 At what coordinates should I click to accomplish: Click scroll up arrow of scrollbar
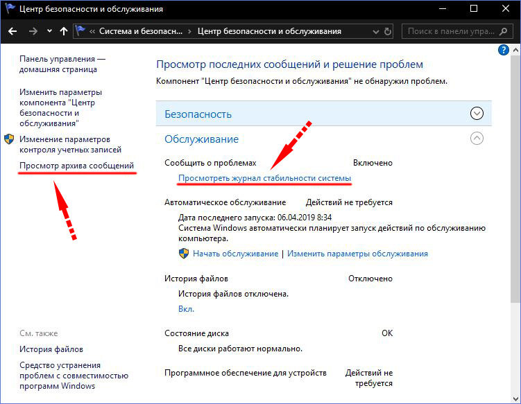point(515,51)
